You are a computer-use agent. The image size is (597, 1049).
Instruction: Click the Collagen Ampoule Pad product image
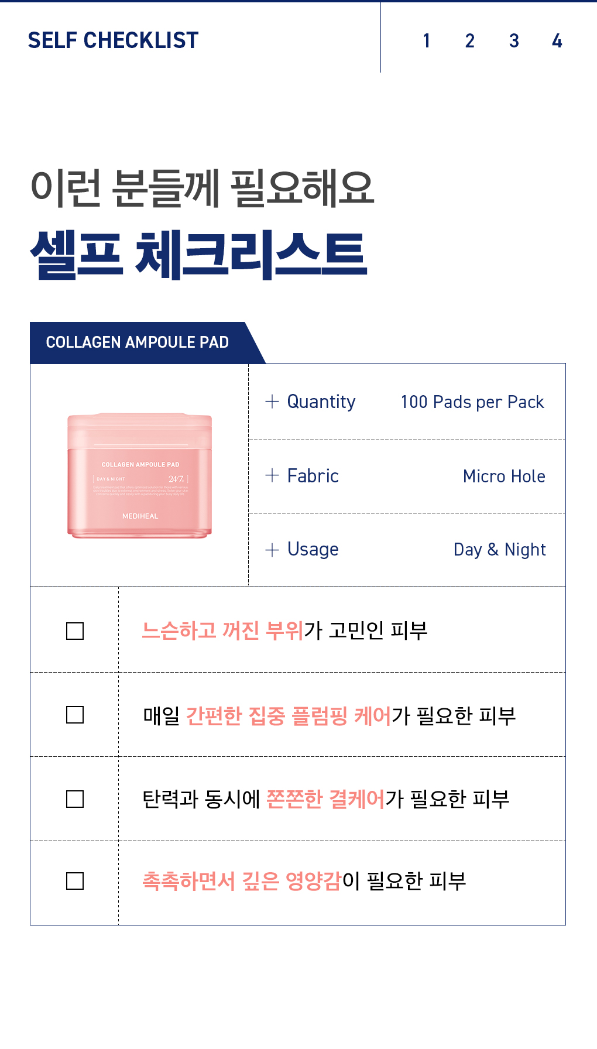(139, 475)
